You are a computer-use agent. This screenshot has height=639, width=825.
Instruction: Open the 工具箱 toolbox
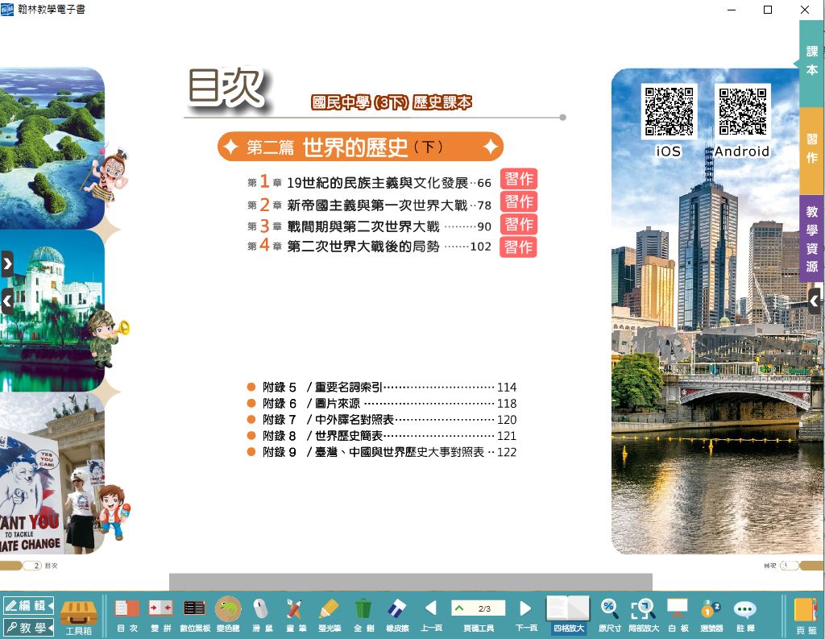pos(79,616)
